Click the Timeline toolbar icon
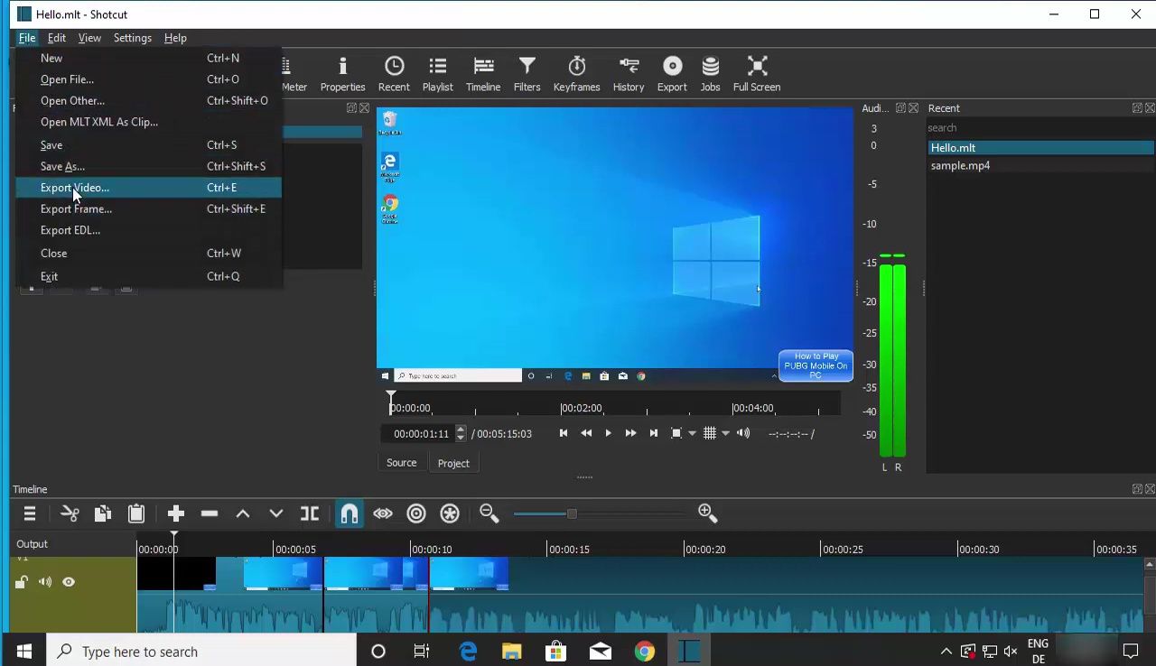The width and height of the screenshot is (1156, 666). click(483, 74)
